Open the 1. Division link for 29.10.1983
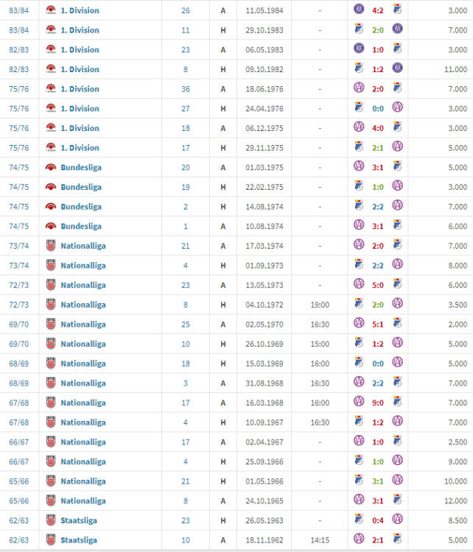This screenshot has width=473, height=552. [x=80, y=30]
